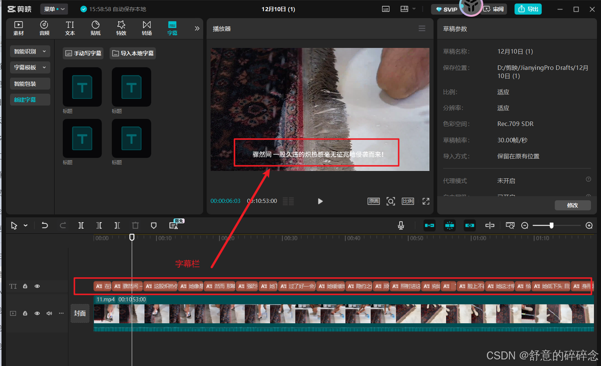Open the player panel hamburger menu
The height and width of the screenshot is (366, 601).
point(422,29)
